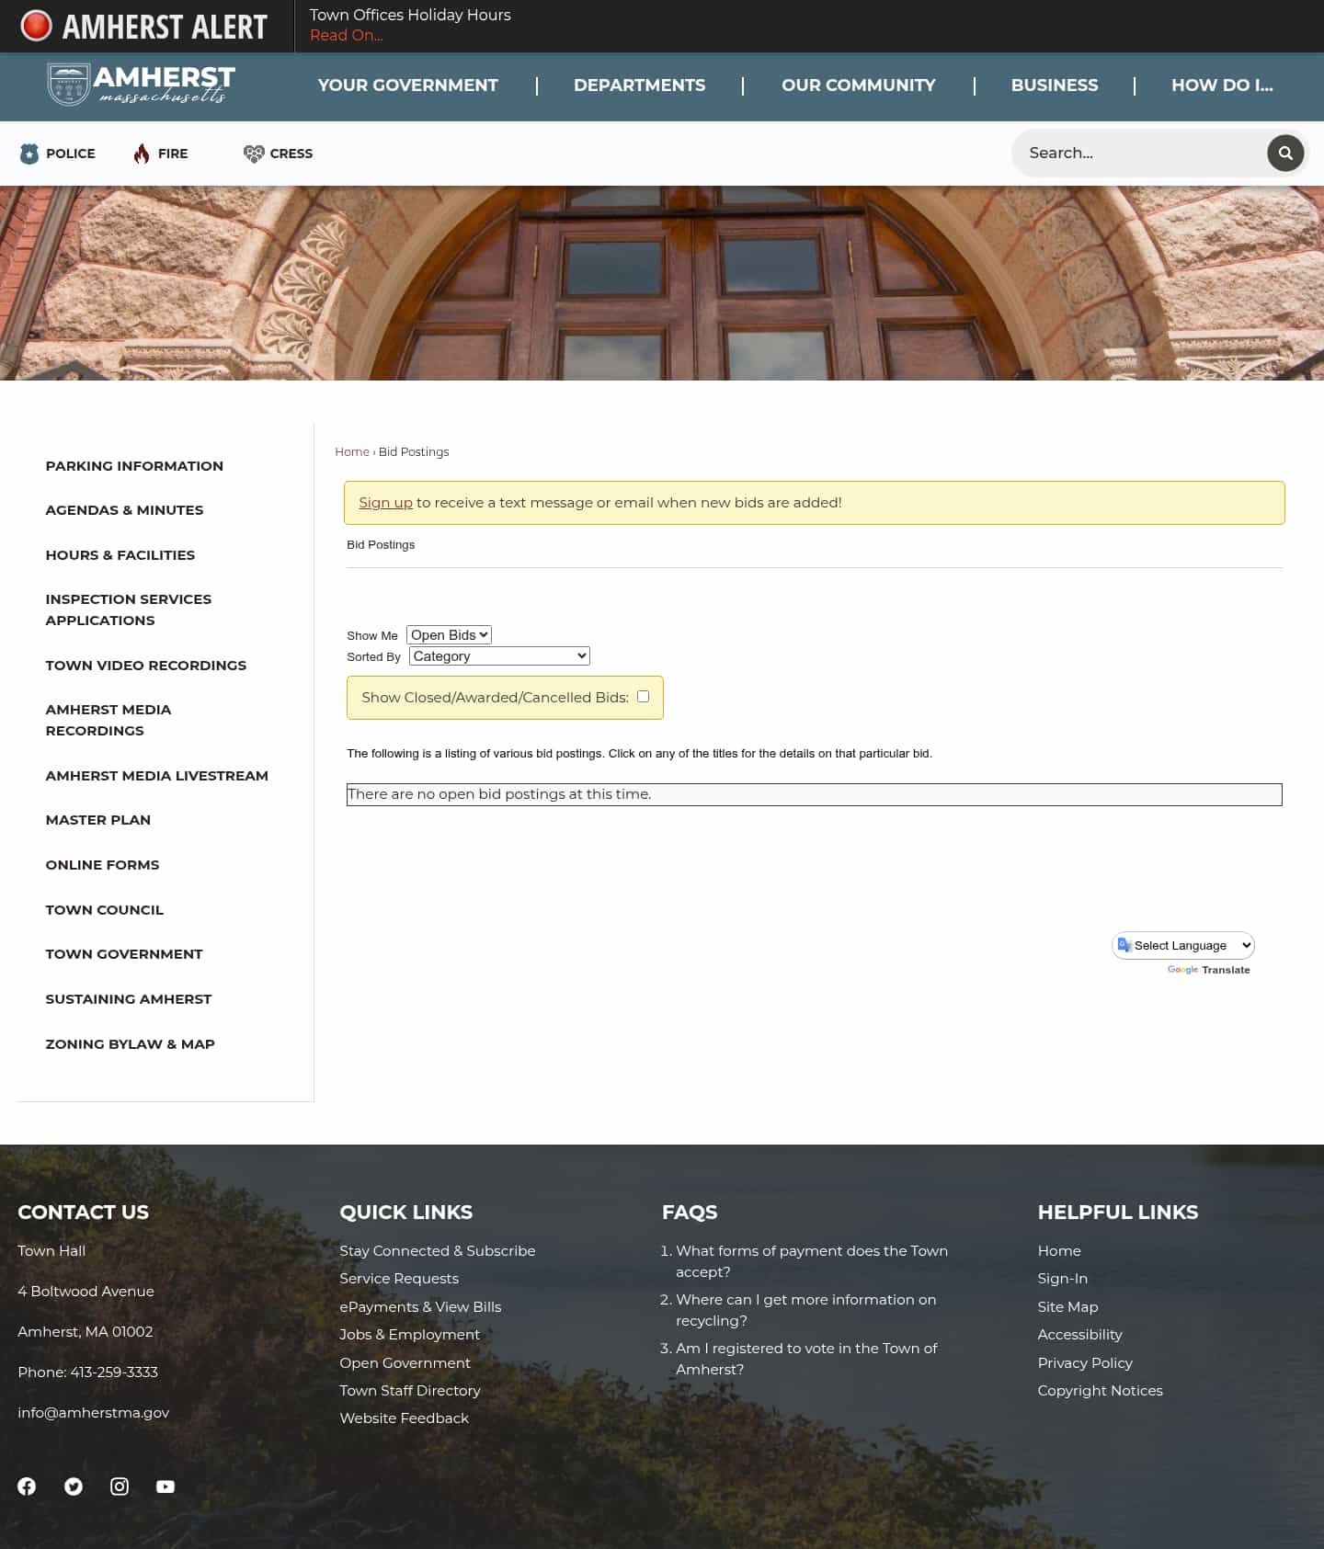Open Town Council sidebar link
Image resolution: width=1324 pixels, height=1549 pixels.
(x=105, y=910)
